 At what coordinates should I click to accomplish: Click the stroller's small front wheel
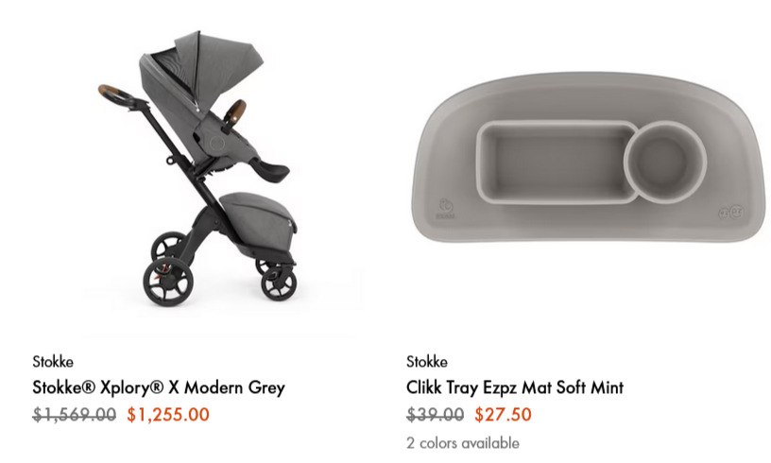point(279,283)
